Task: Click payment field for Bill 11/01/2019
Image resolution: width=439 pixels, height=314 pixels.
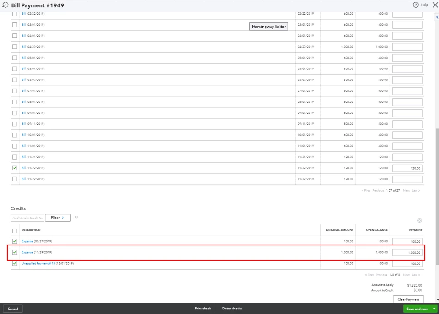Action: 407,146
